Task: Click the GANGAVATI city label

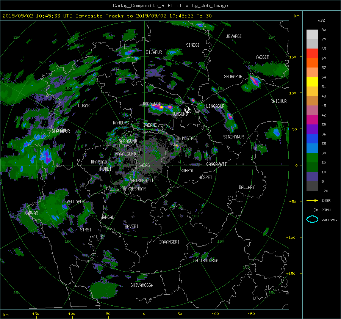Action: pyautogui.click(x=216, y=164)
